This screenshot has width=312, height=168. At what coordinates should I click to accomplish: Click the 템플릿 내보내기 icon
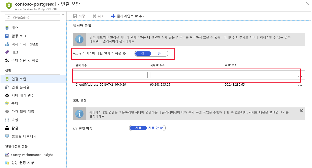click(7, 136)
